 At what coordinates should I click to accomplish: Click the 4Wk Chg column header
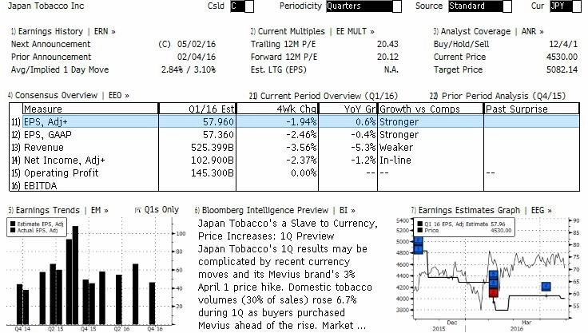click(x=277, y=109)
